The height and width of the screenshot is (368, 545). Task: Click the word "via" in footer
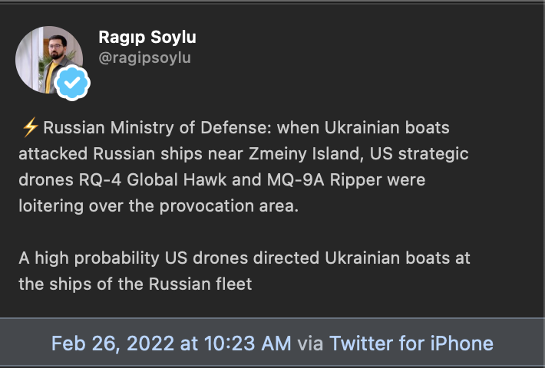pyautogui.click(x=310, y=343)
